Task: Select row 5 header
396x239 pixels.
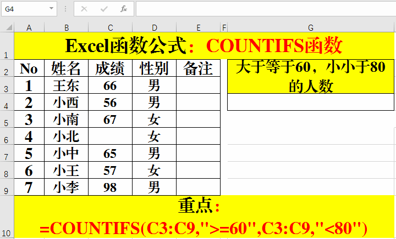Action: (x=7, y=119)
